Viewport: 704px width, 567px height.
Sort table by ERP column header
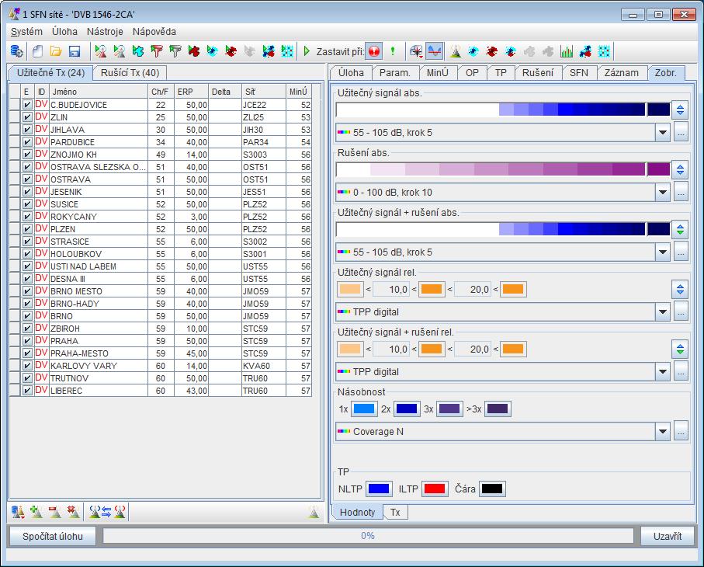(191, 92)
